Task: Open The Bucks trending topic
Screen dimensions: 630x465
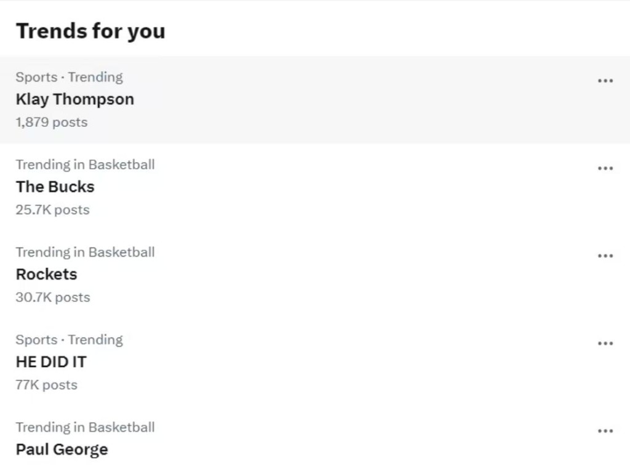Action: [55, 187]
